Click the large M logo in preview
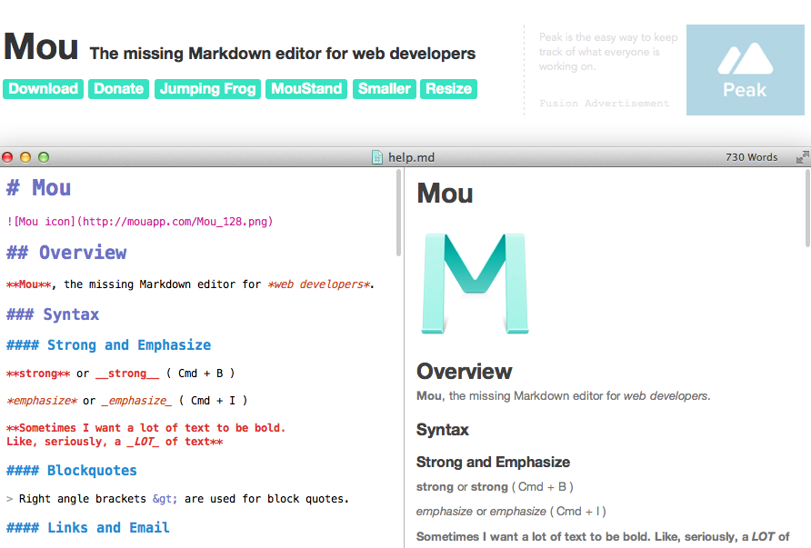The height and width of the screenshot is (548, 811). click(x=475, y=284)
